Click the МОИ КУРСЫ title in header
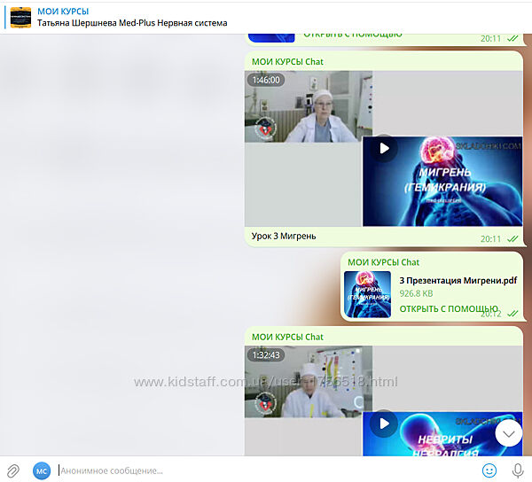The height and width of the screenshot is (482, 532). 63,11
